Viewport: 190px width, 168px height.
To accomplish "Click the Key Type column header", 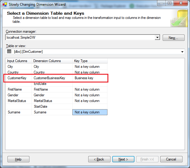I will tap(90, 61).
